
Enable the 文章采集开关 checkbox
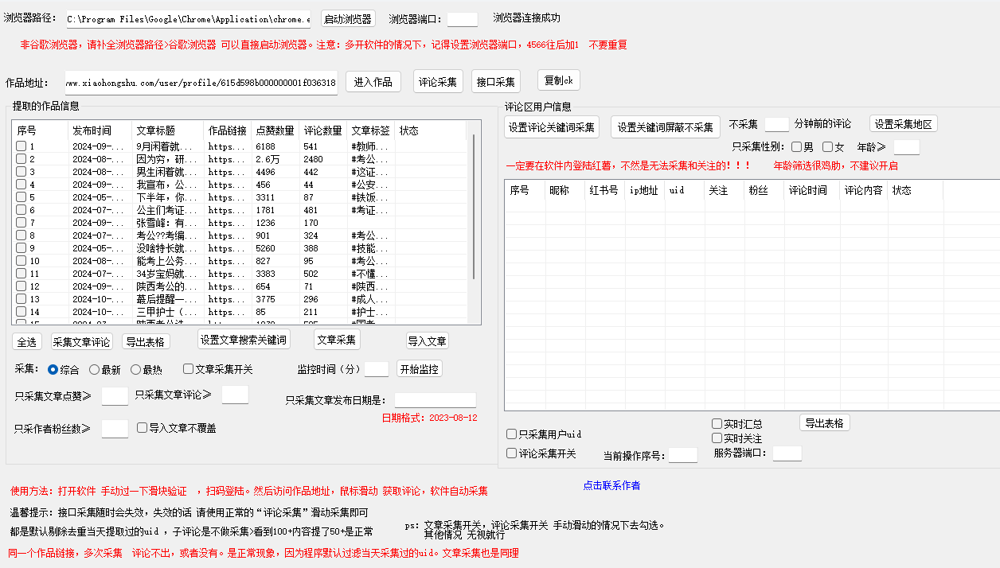pyautogui.click(x=189, y=369)
